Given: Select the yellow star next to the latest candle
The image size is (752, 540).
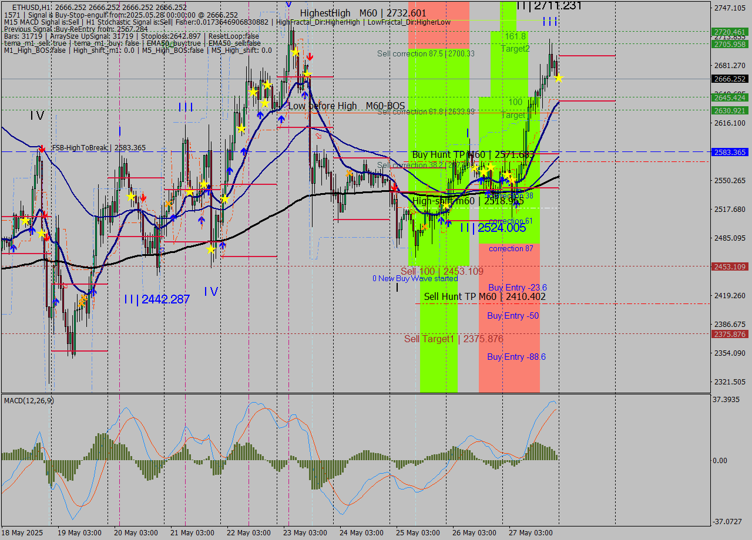Looking at the screenshot, I should [x=559, y=77].
